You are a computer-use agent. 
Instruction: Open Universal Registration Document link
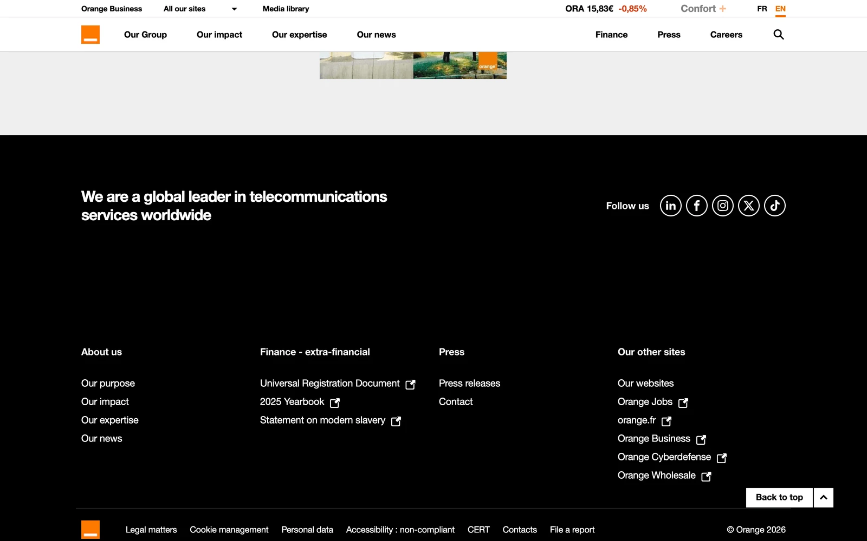[330, 383]
